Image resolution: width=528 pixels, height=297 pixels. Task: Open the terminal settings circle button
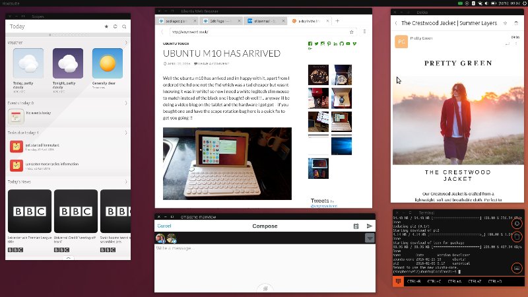tap(517, 224)
